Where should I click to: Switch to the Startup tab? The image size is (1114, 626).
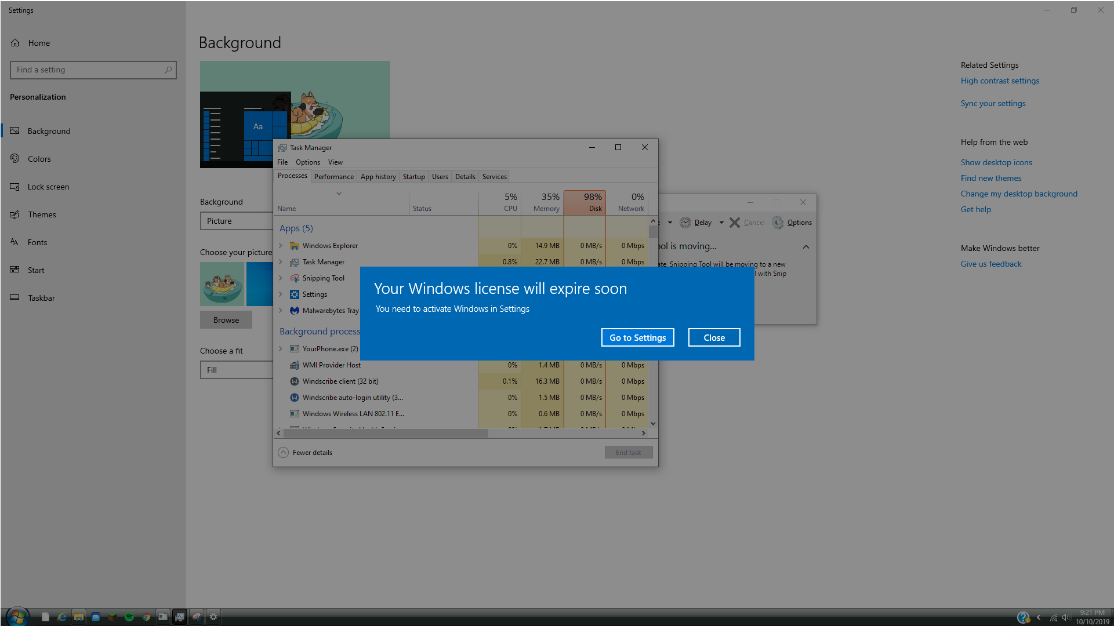[x=414, y=177]
